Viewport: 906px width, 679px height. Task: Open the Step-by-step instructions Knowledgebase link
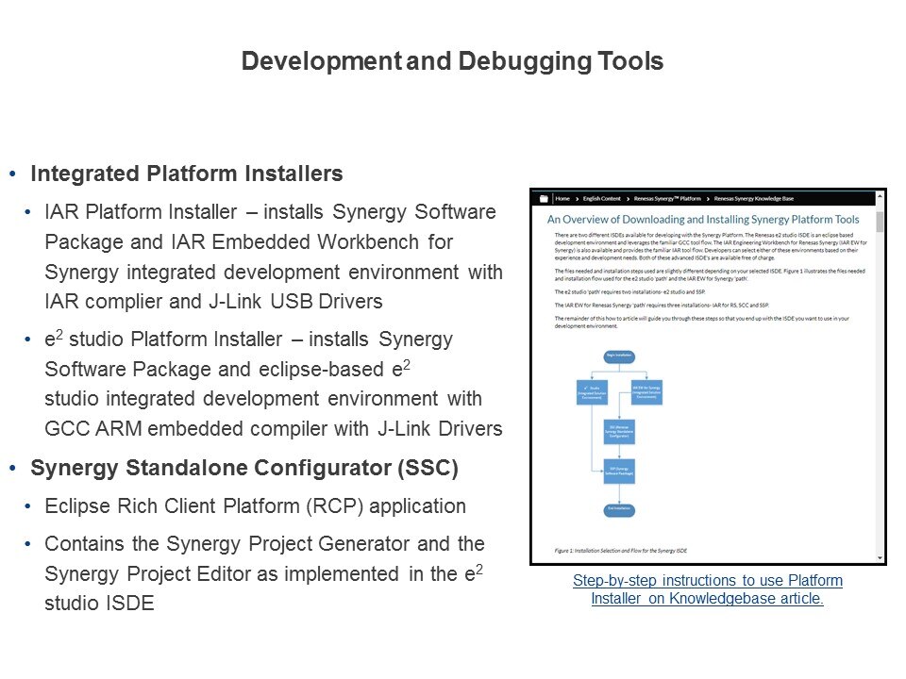tap(707, 589)
